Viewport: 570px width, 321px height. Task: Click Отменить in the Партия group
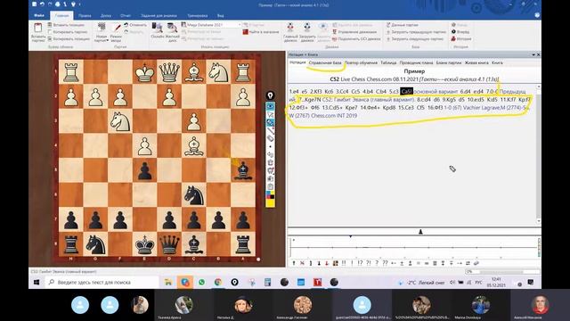coord(135,25)
